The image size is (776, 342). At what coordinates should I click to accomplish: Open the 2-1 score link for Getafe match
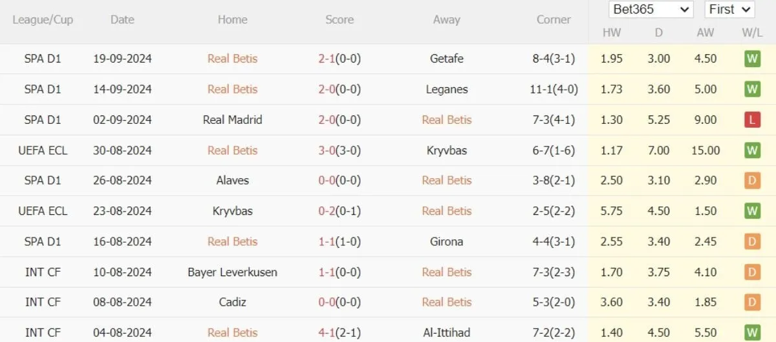tap(339, 59)
